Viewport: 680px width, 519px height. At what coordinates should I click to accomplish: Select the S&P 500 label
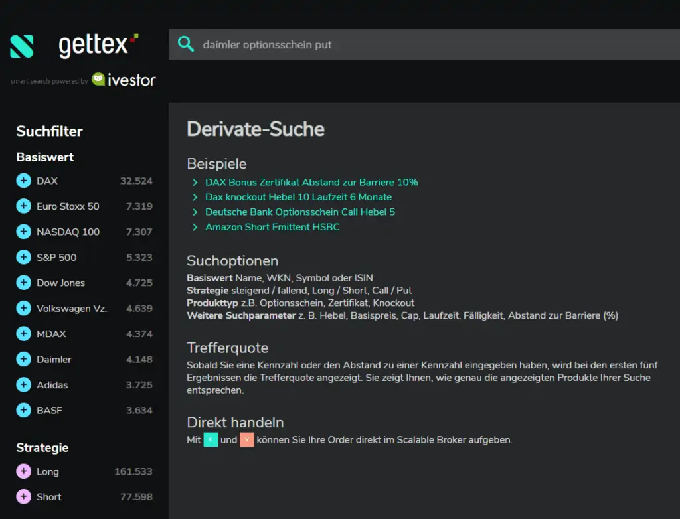click(x=56, y=258)
